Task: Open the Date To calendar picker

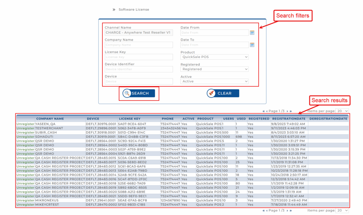Action: (x=252, y=45)
